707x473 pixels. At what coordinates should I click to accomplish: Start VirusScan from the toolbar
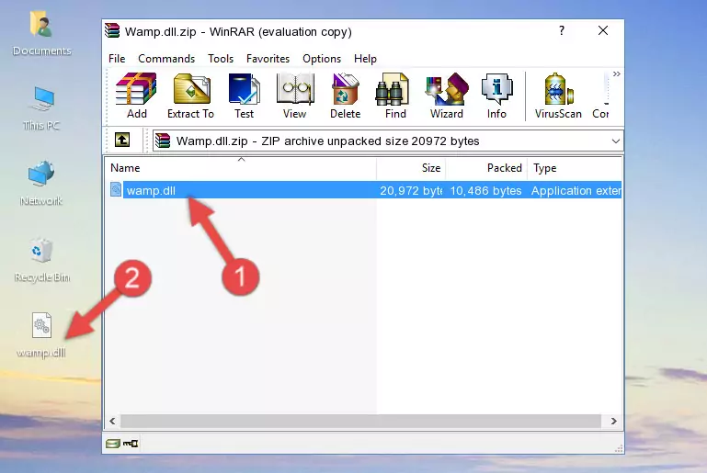point(558,96)
